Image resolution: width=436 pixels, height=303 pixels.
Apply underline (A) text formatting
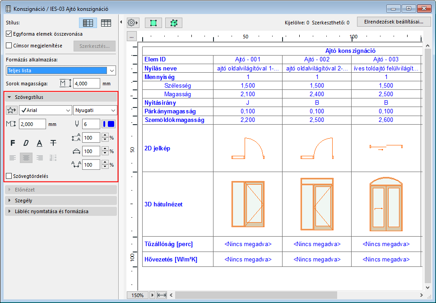click(40, 143)
